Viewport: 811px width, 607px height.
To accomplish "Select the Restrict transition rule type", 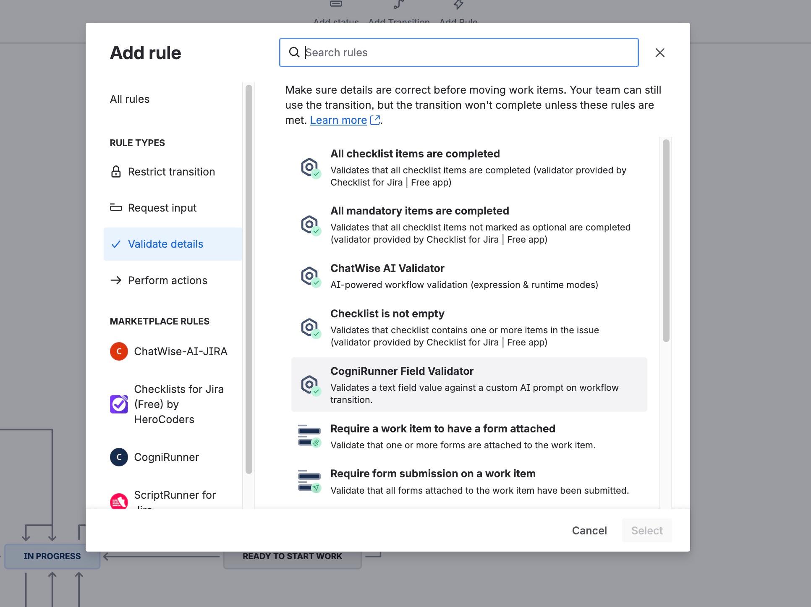I will click(171, 171).
